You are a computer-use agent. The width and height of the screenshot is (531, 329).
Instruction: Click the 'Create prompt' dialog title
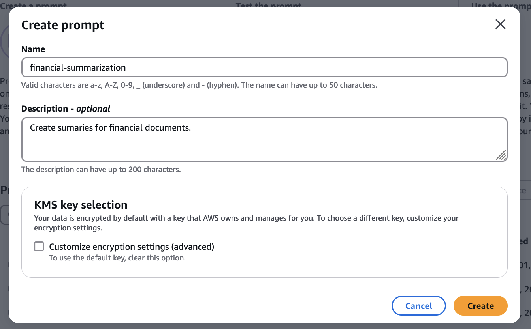(x=63, y=25)
